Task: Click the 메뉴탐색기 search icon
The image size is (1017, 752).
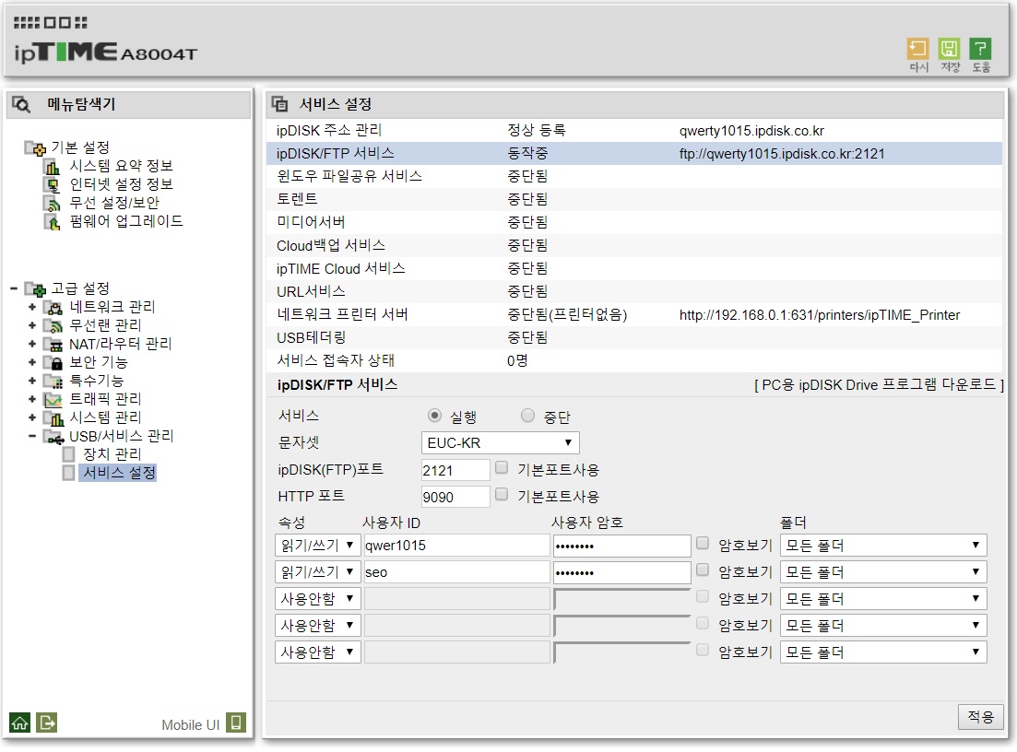Action: [21, 104]
